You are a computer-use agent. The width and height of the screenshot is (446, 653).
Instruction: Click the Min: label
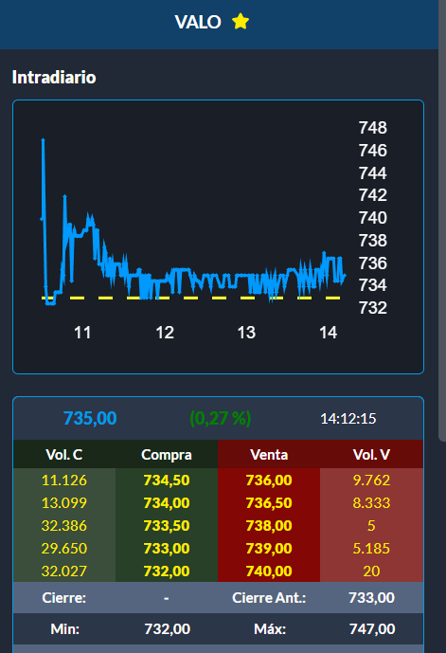tap(65, 629)
